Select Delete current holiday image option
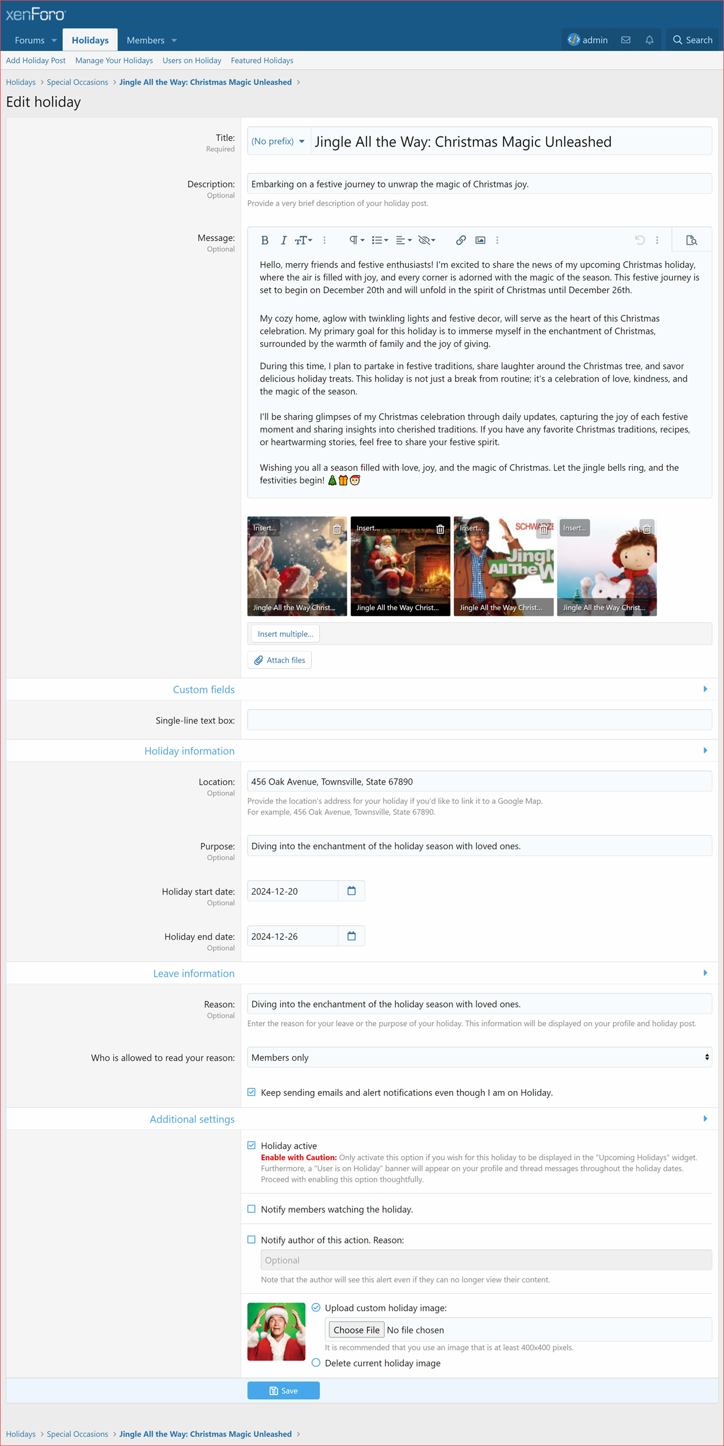 pos(316,1363)
